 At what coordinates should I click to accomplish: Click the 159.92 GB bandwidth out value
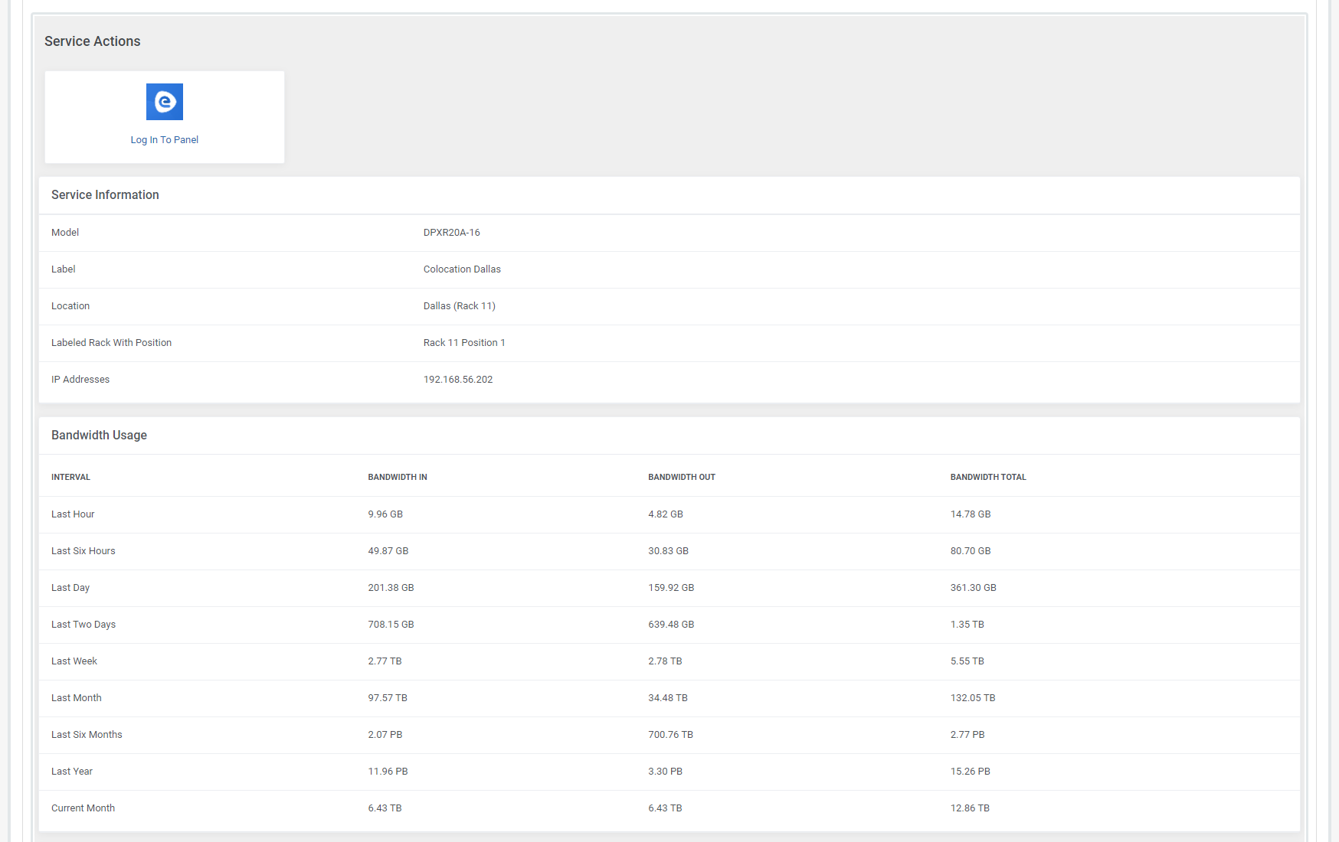671,588
